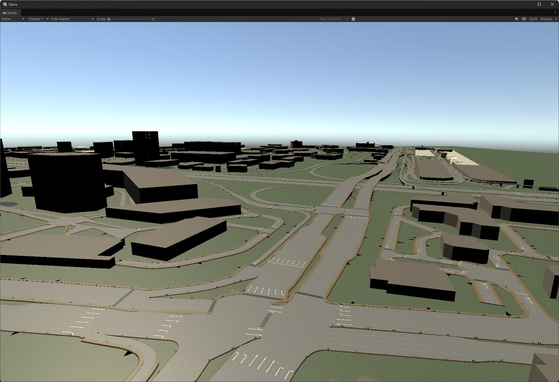This screenshot has height=382, width=559.
Task: Click the tall cylindrical black building in the scene
Action: point(67,181)
